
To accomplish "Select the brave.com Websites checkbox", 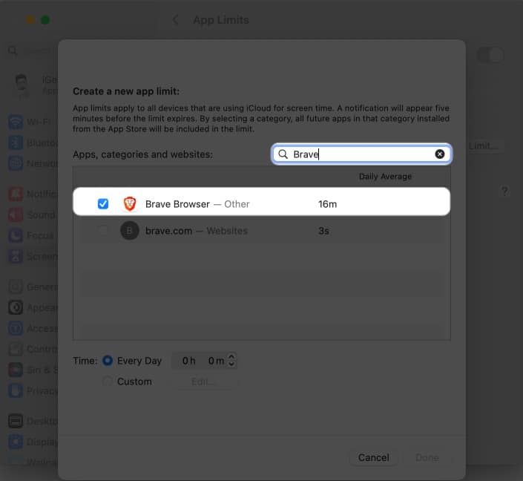I will coord(103,230).
